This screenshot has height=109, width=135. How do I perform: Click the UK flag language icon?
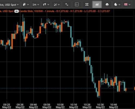tap(126, 4)
